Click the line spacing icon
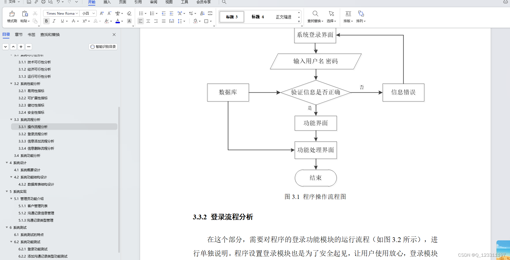510x260 pixels. tap(180, 21)
